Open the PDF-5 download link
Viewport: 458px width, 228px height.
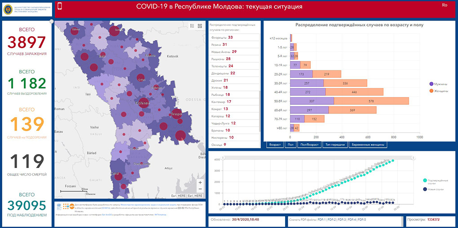362,219
